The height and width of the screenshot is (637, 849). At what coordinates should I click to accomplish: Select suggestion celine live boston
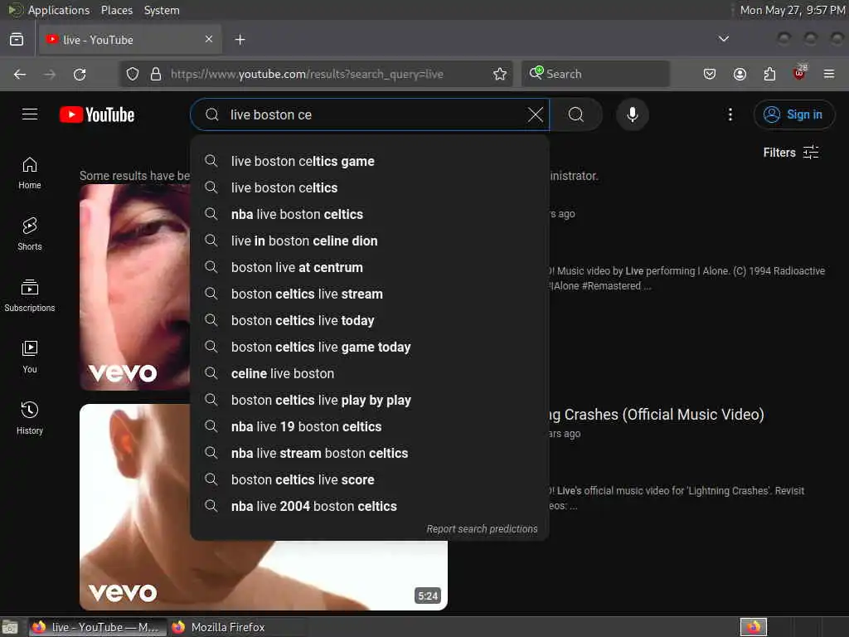(370, 373)
